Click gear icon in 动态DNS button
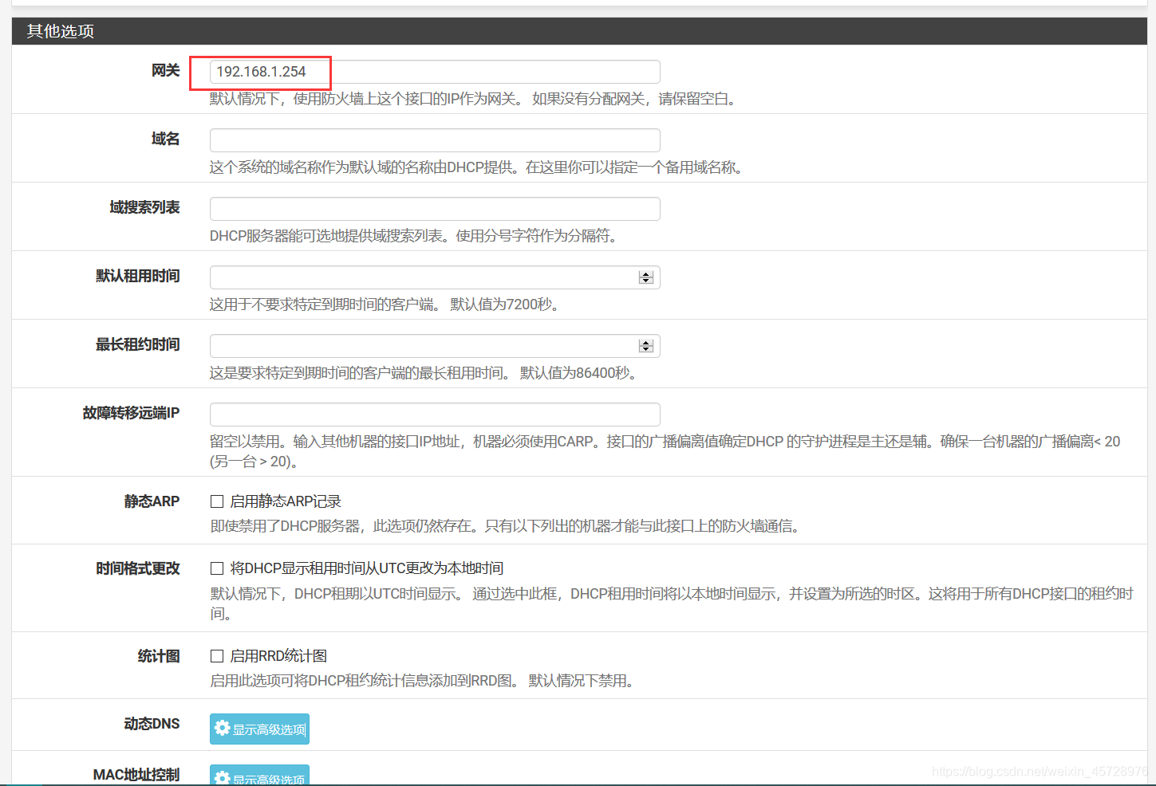Image resolution: width=1156 pixels, height=786 pixels. 223,728
